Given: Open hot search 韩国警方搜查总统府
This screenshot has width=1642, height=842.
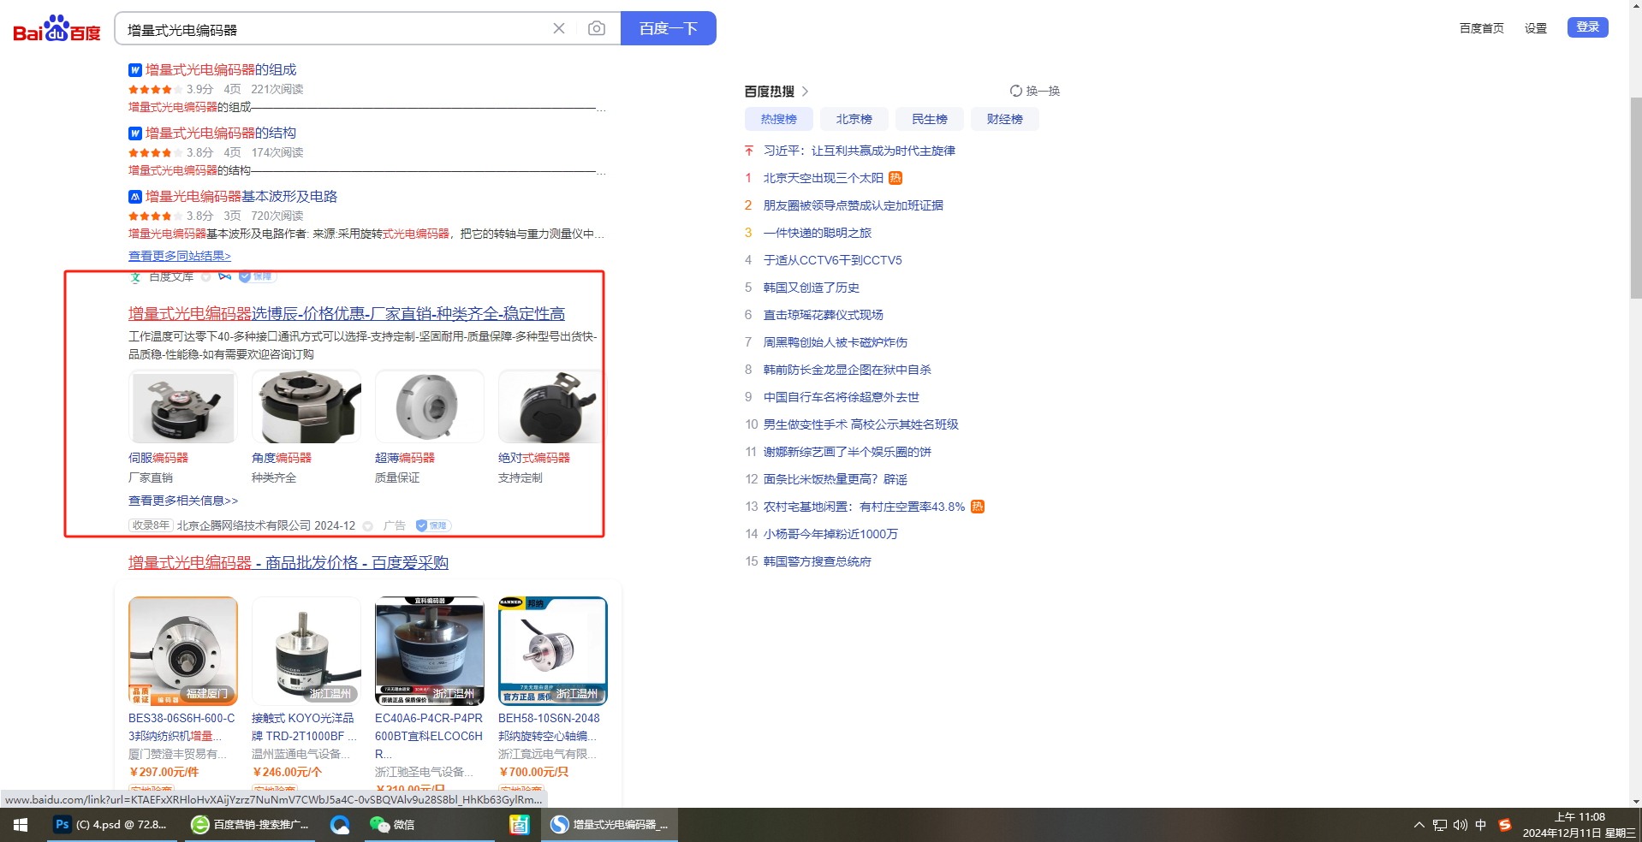Looking at the screenshot, I should [818, 561].
